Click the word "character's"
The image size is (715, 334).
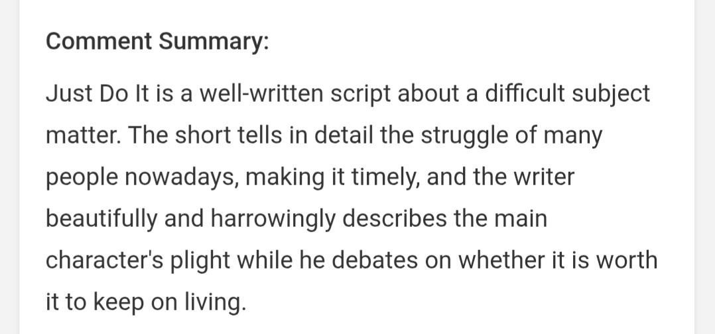(104, 261)
